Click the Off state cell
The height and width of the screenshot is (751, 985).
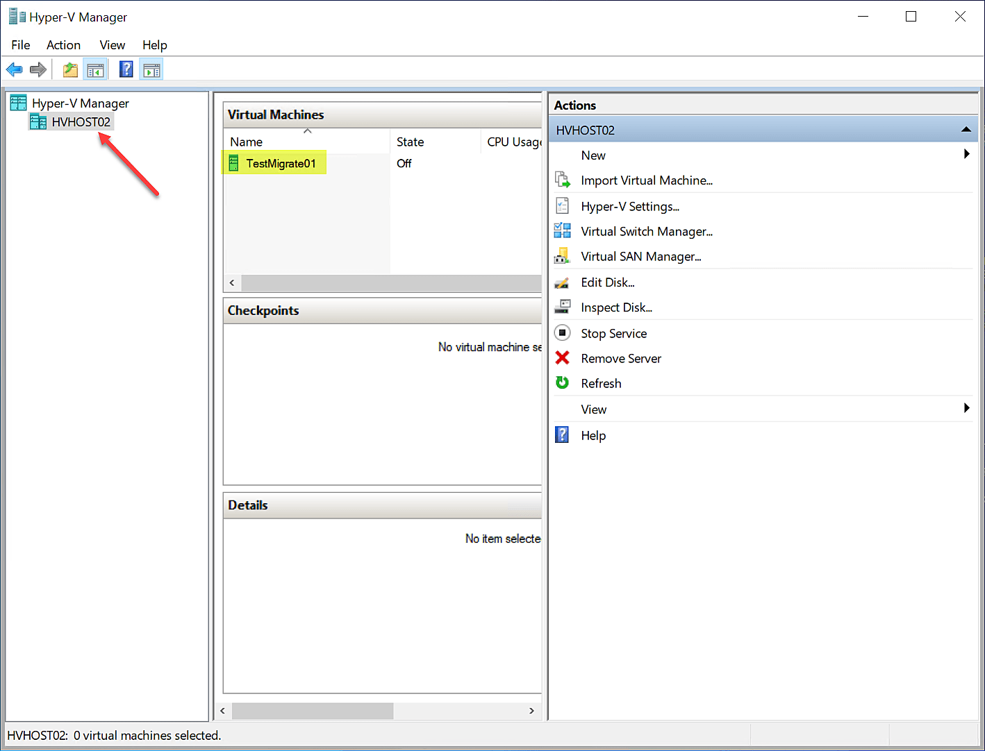pyautogui.click(x=404, y=164)
